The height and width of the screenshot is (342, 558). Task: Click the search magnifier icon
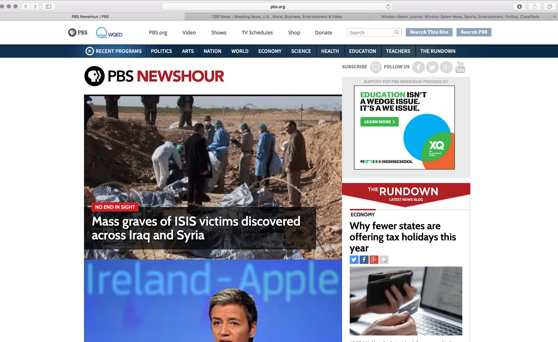[397, 32]
